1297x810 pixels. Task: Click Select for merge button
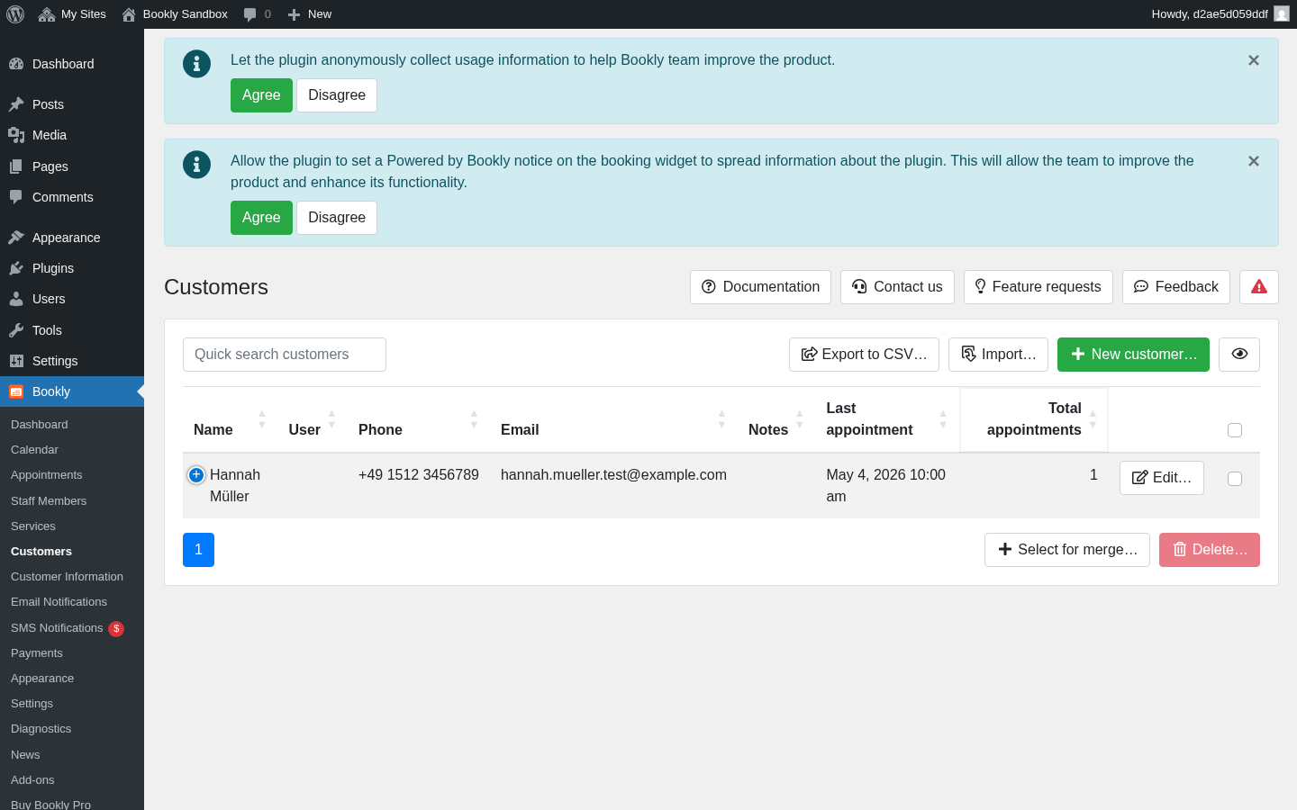click(x=1067, y=550)
